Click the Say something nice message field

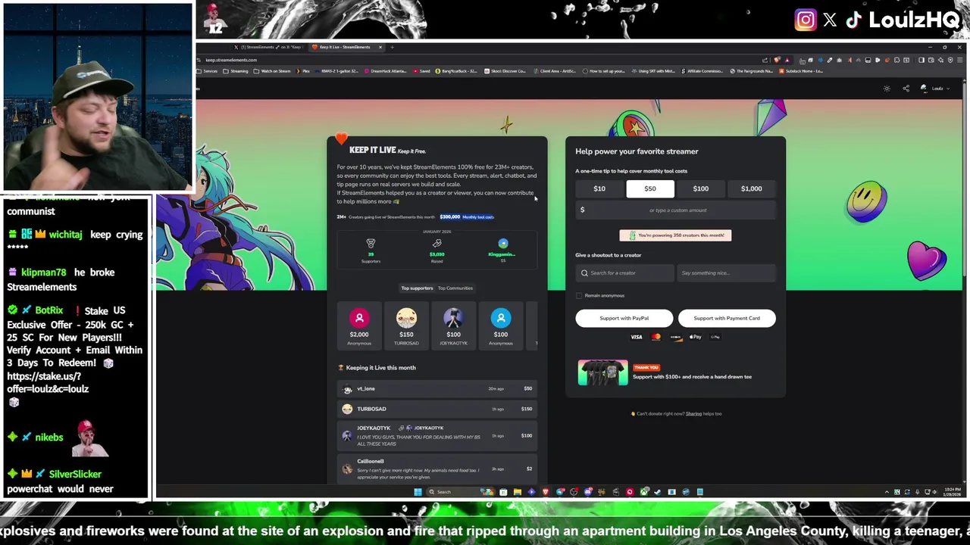tap(726, 272)
